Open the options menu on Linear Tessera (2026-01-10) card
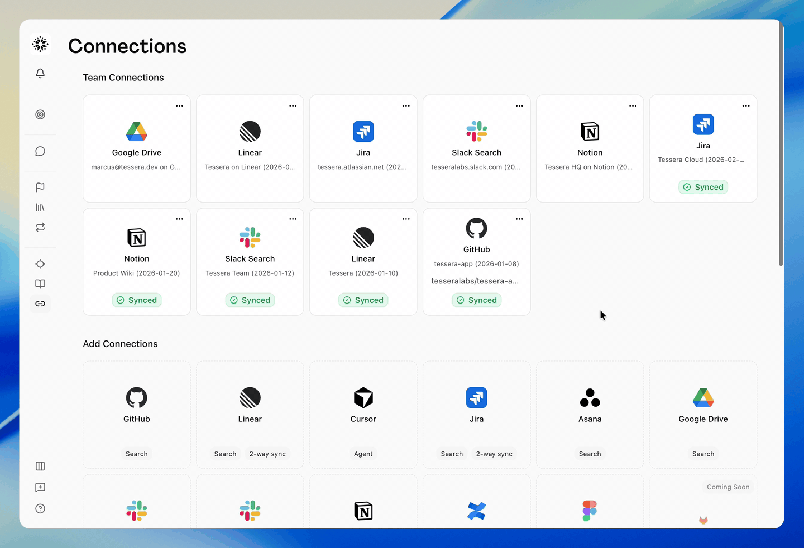 [x=406, y=219]
